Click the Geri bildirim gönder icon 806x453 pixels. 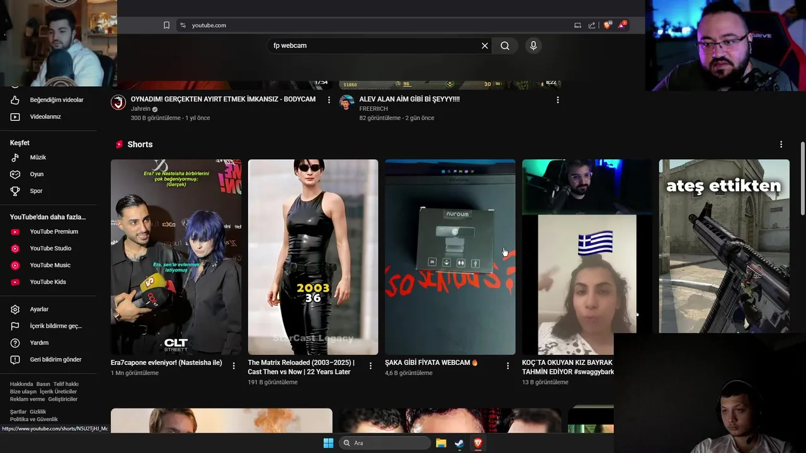pyautogui.click(x=15, y=359)
